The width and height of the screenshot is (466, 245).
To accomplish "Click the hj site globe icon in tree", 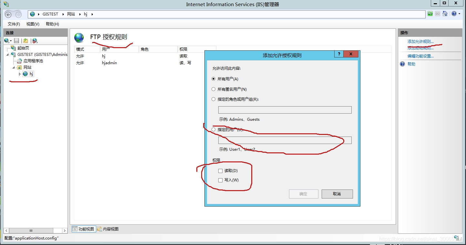I will pyautogui.click(x=25, y=74).
